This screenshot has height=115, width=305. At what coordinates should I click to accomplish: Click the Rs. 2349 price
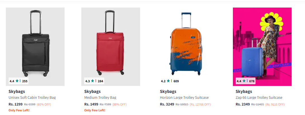(x=243, y=104)
